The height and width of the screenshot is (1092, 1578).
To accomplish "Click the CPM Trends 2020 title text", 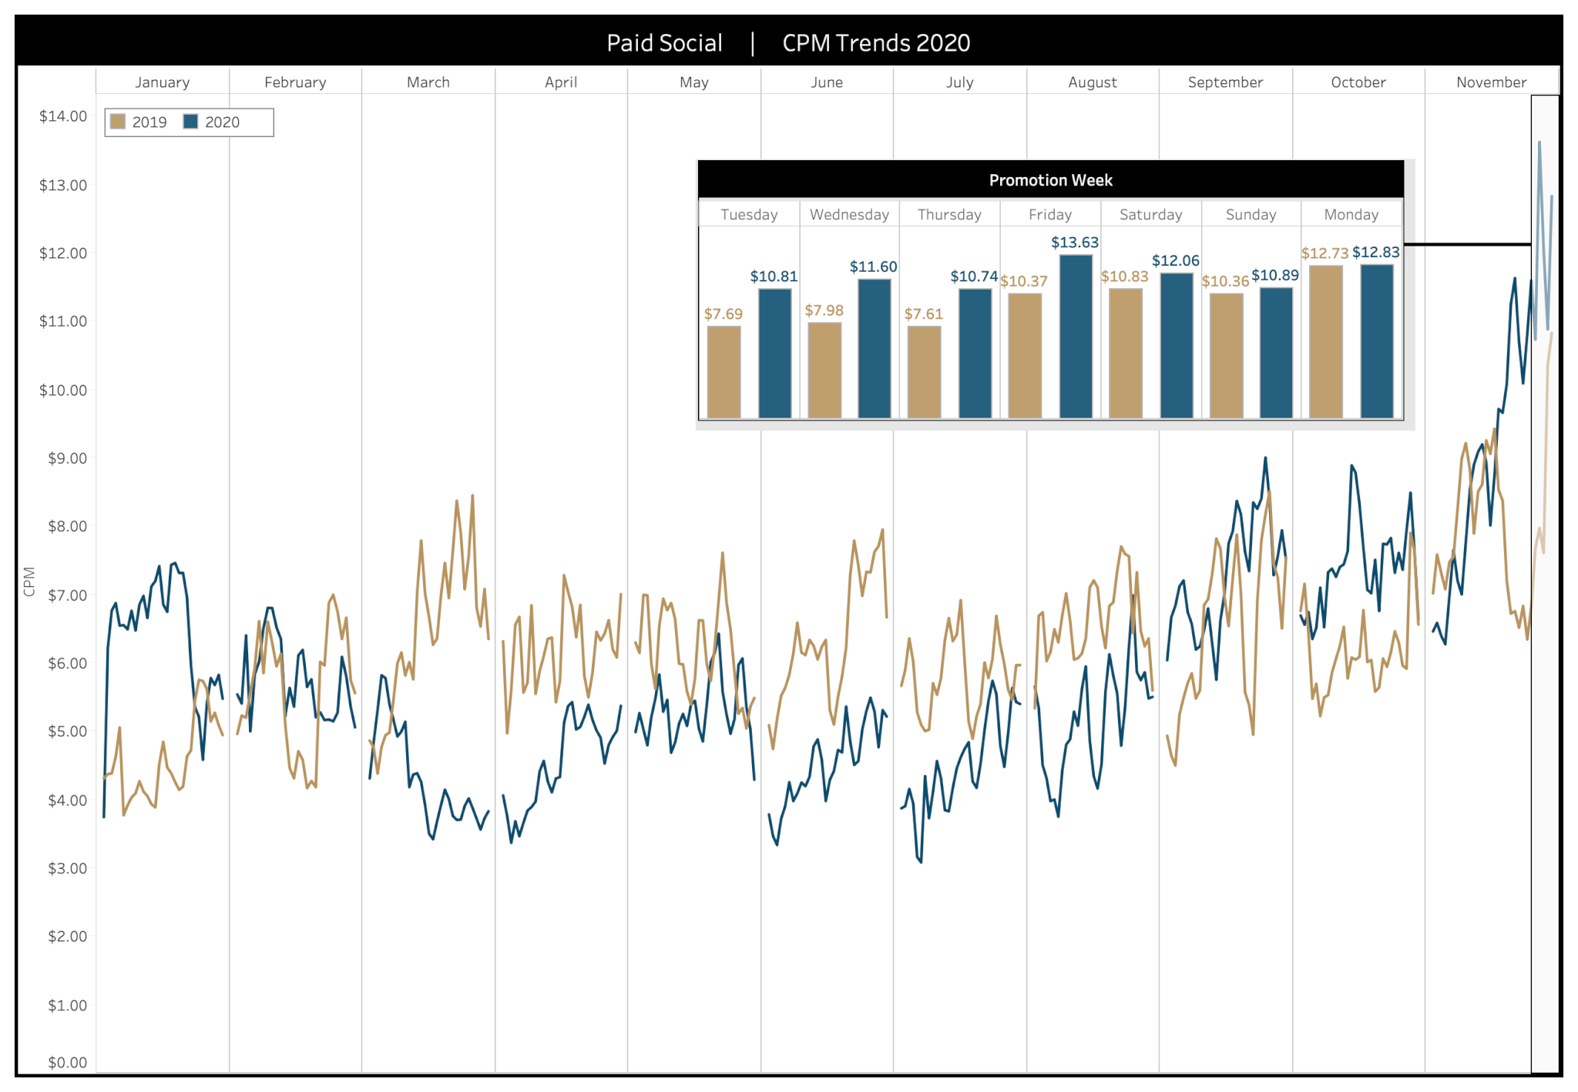I will tap(876, 43).
